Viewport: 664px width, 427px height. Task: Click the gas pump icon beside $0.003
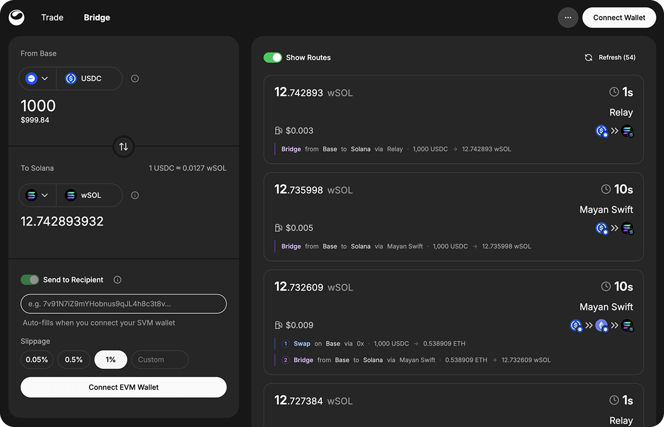pos(278,131)
